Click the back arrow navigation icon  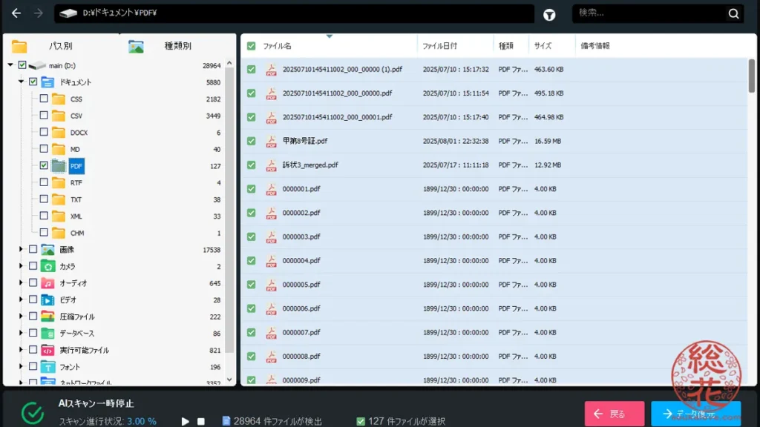(16, 13)
